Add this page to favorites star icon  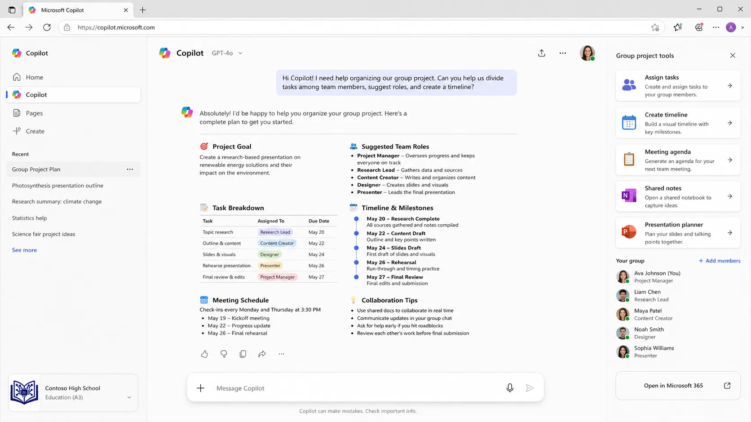click(655, 27)
